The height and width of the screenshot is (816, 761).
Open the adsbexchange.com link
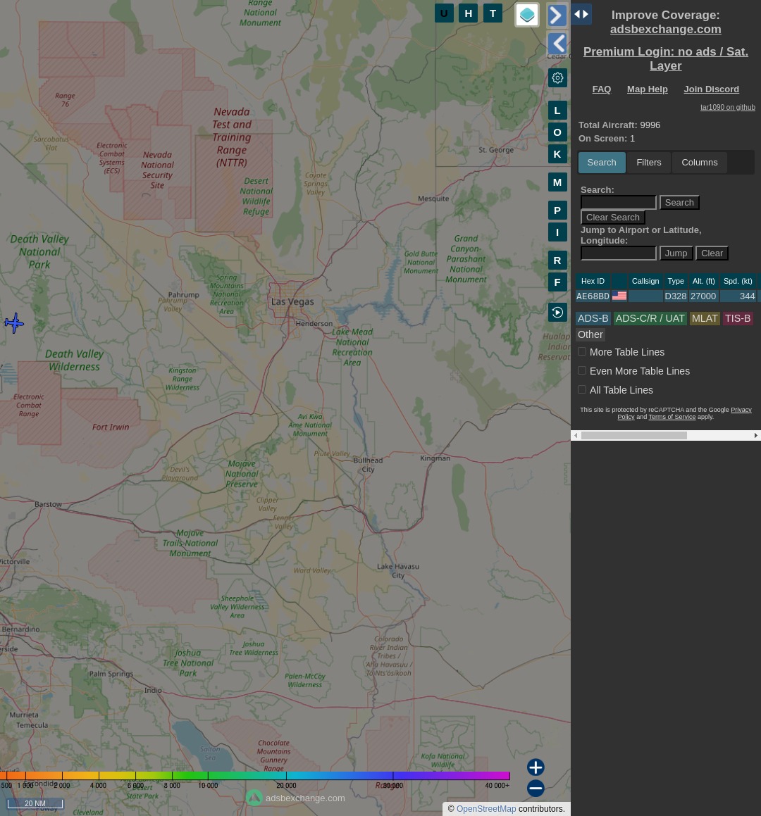pyautogui.click(x=666, y=29)
